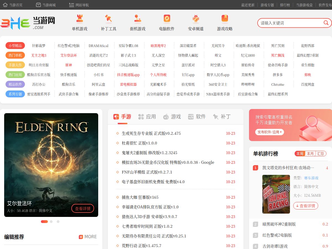The height and width of the screenshot is (249, 332).
Task: Open 游戏专题 top link
Action: 267,5
